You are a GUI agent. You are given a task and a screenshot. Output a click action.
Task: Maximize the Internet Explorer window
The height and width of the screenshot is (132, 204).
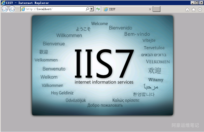click(x=197, y=3)
